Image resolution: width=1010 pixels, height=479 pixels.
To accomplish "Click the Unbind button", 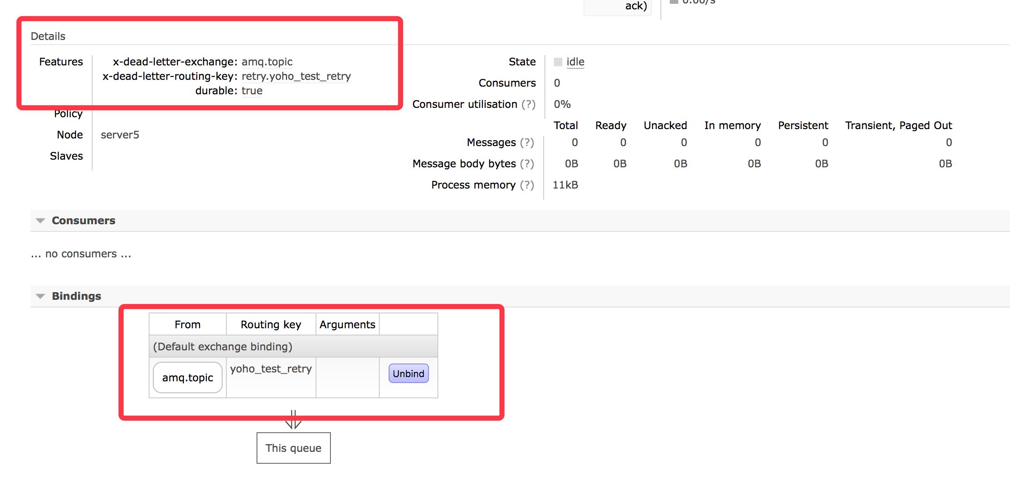I will 408,373.
